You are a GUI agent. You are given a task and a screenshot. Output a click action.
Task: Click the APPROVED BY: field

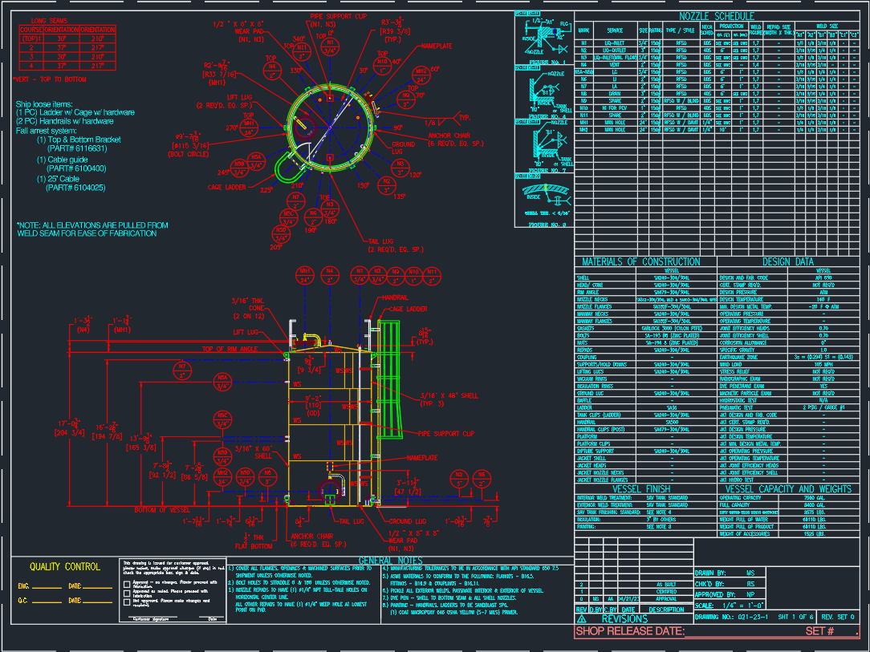[729, 595]
